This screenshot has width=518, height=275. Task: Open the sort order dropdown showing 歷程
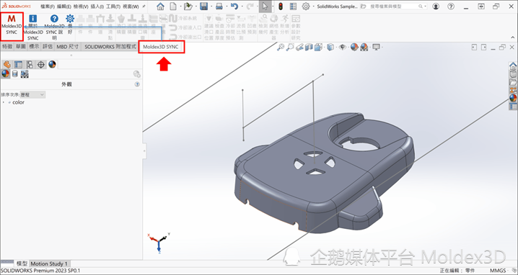[32, 94]
